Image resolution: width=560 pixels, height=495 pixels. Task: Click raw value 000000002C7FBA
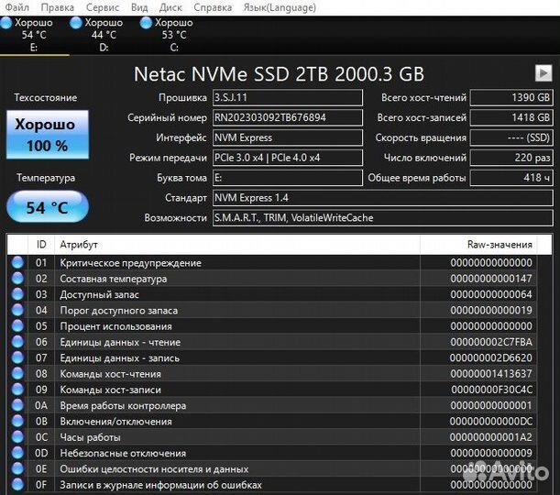click(491, 342)
